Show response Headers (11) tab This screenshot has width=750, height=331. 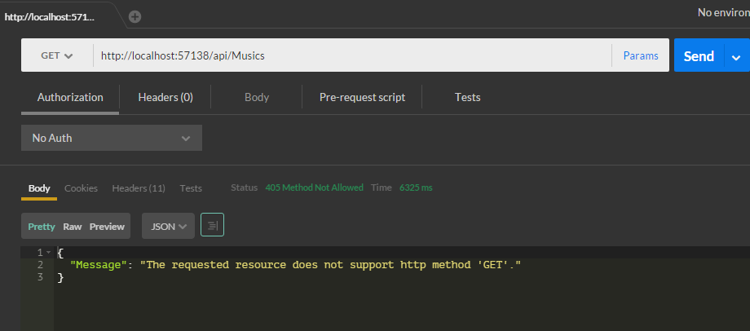click(x=139, y=188)
